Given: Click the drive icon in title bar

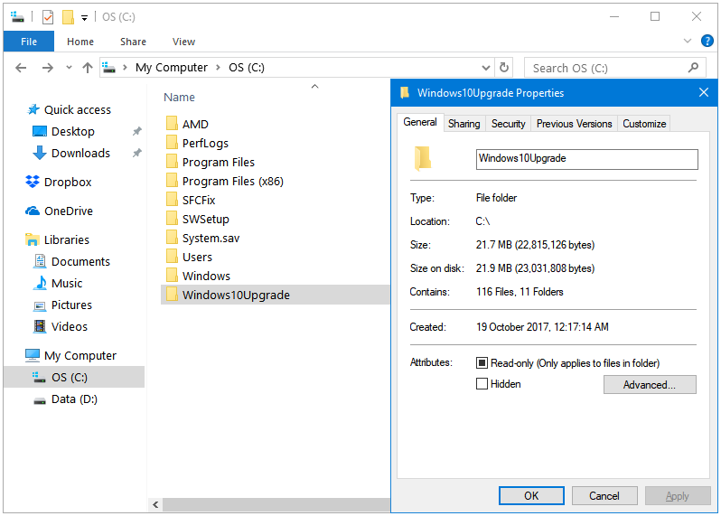Looking at the screenshot, I should (x=17, y=17).
